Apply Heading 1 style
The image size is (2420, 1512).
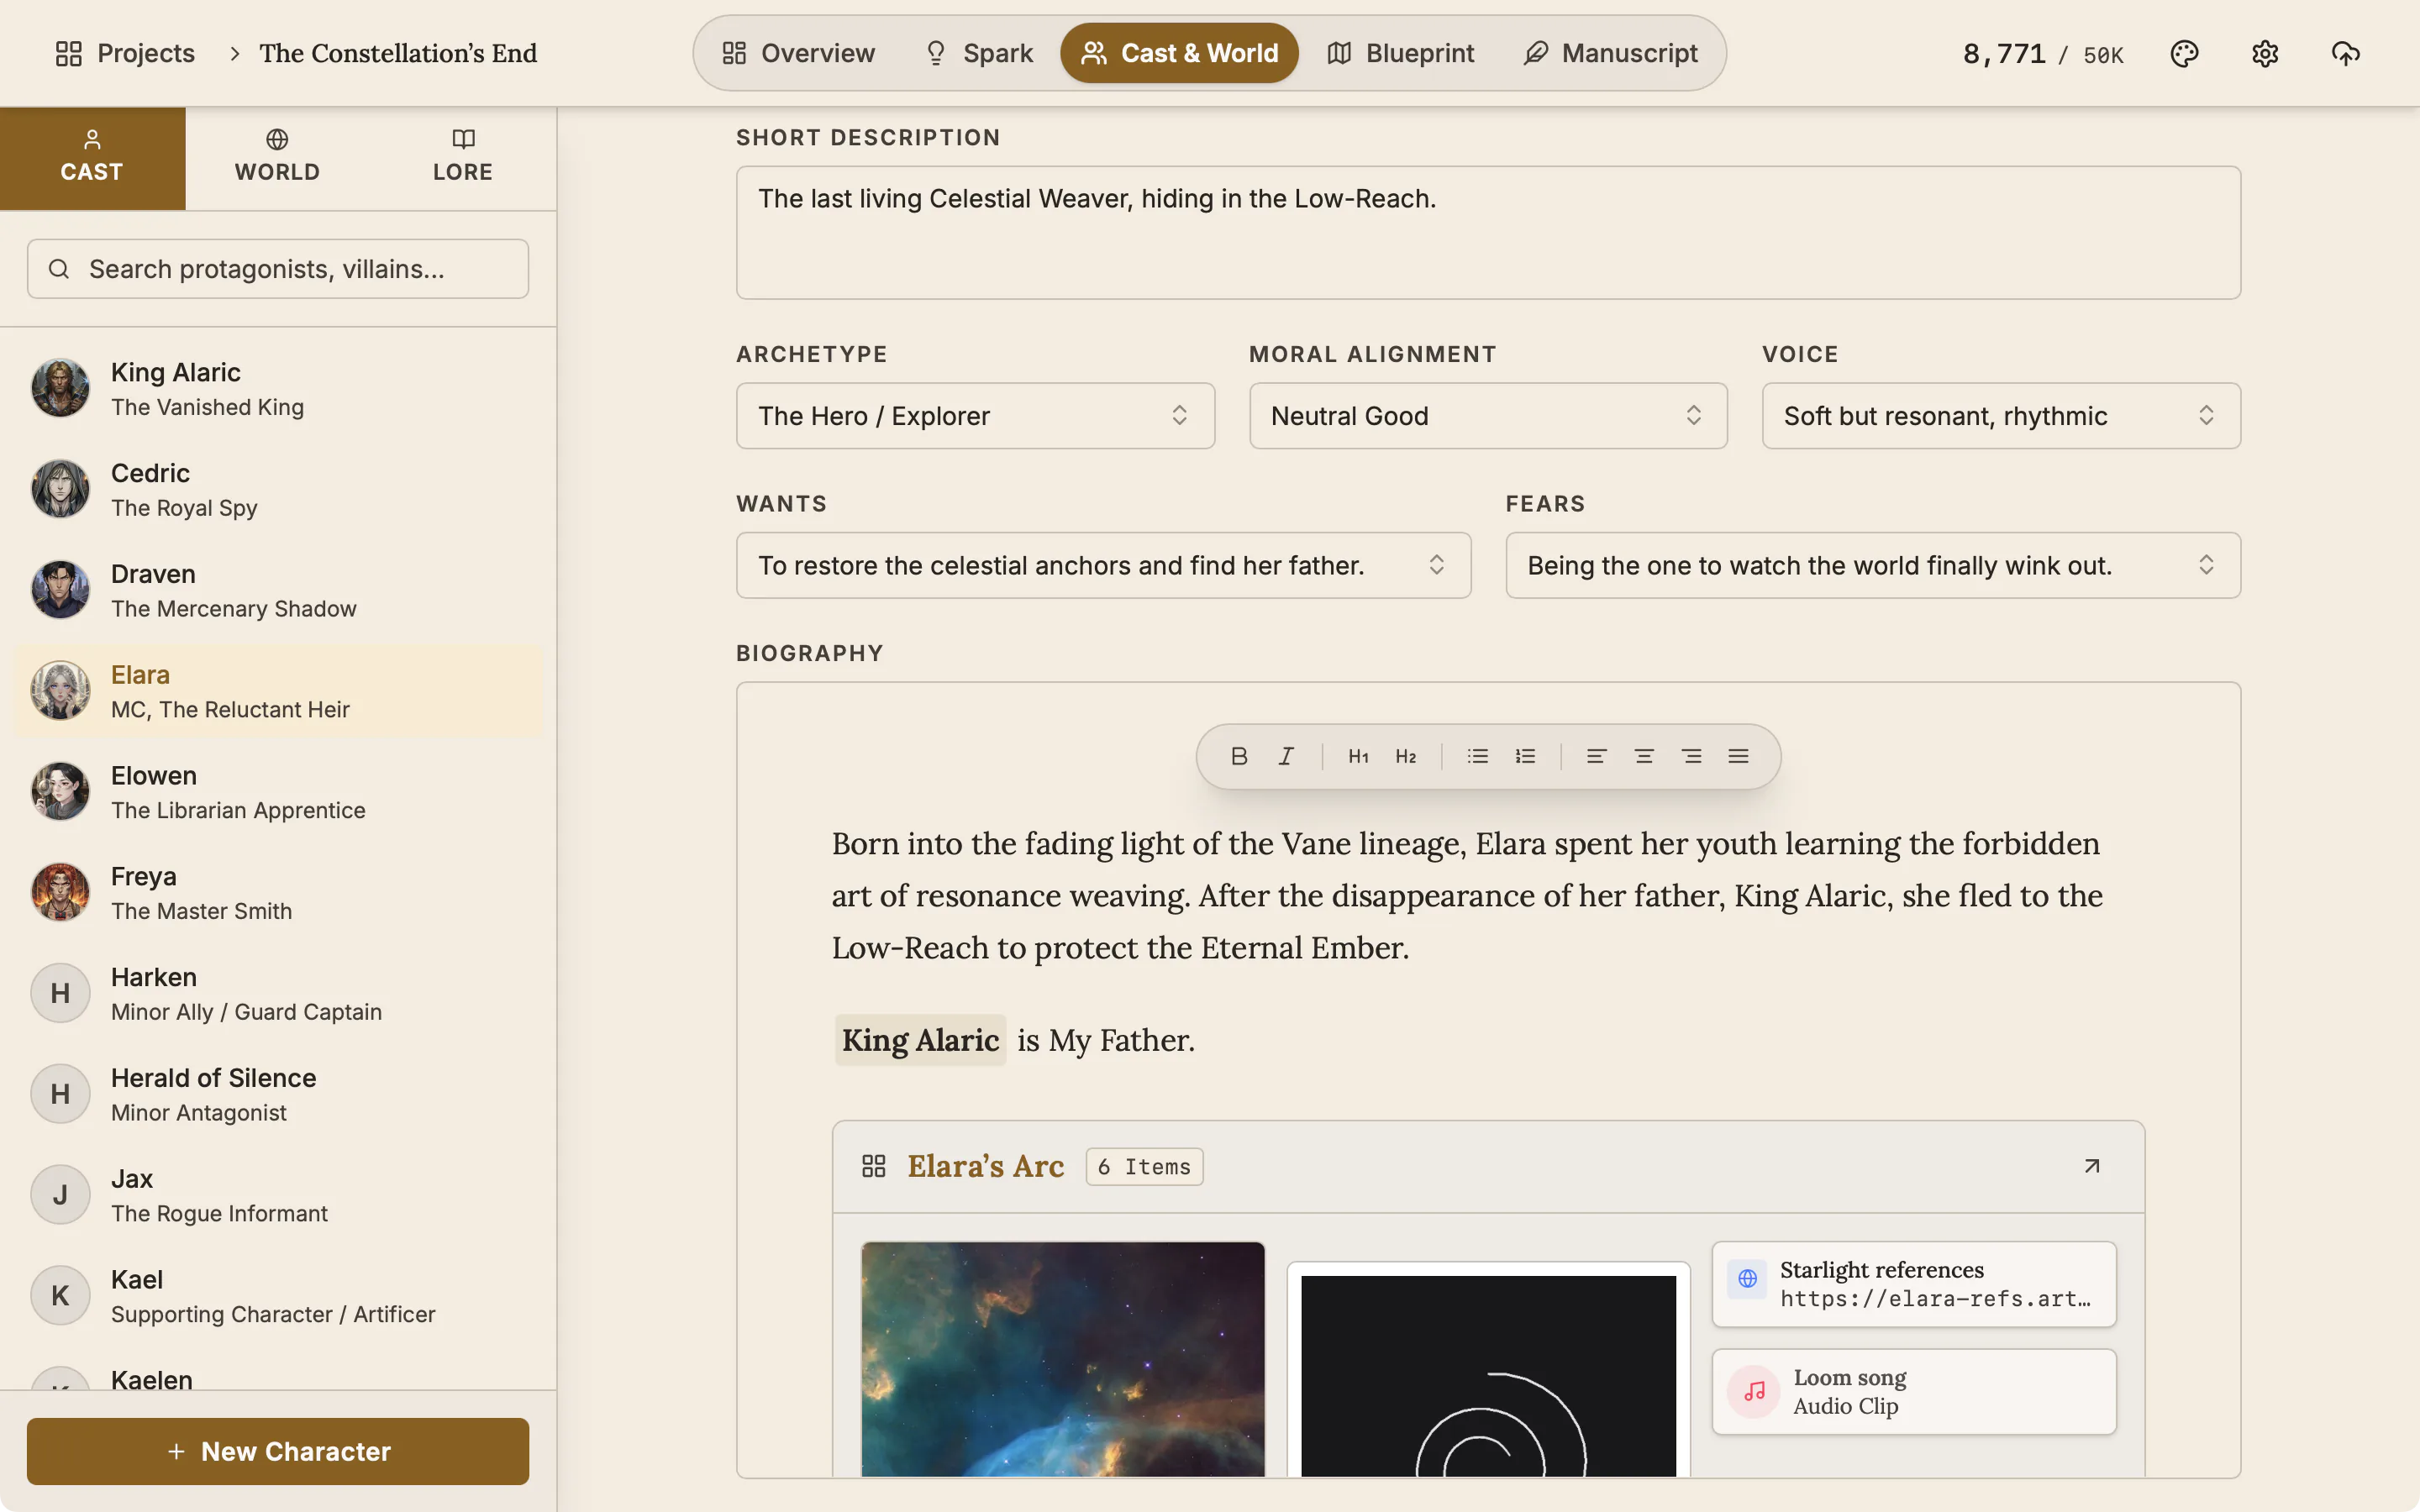1358,756
